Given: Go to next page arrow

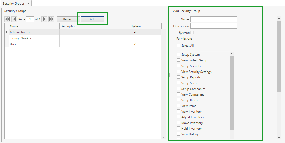Looking at the screenshot, I should tap(45, 19).
